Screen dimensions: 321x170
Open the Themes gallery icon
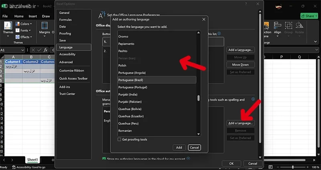tap(8, 26)
